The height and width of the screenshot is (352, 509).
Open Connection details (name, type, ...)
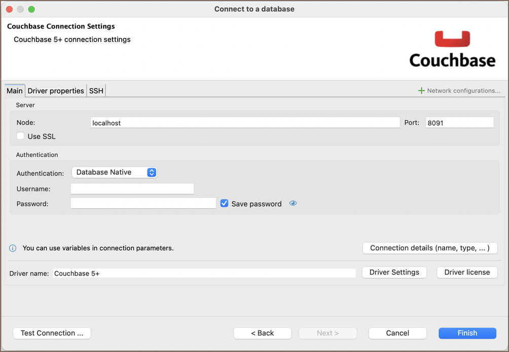(x=430, y=248)
